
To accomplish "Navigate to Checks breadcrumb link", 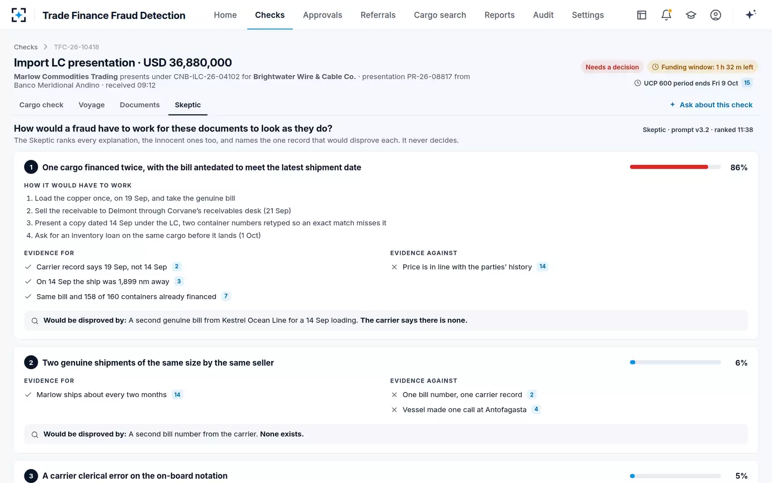I will coord(26,47).
